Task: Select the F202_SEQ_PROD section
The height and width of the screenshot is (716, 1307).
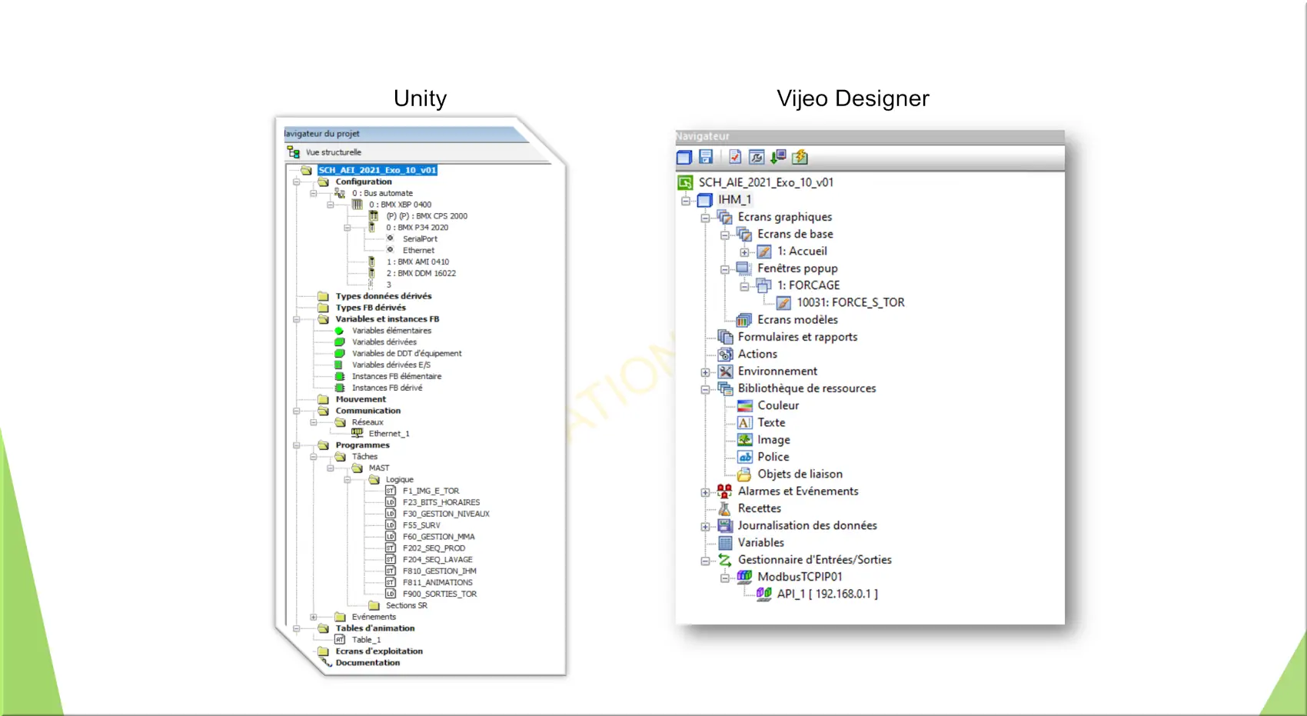Action: coord(434,548)
